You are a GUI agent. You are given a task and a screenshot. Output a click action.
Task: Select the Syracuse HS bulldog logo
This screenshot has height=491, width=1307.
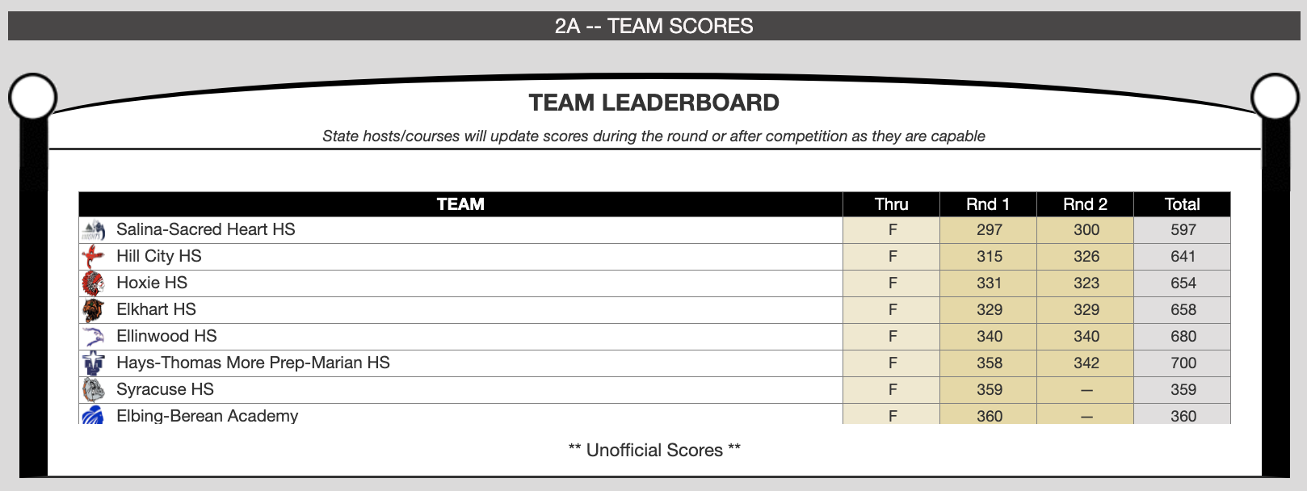(x=94, y=390)
